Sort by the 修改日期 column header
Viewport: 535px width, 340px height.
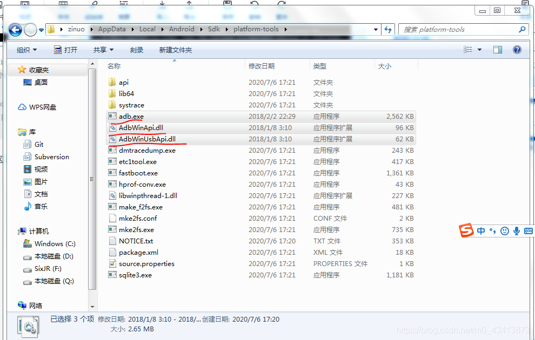pyautogui.click(x=262, y=66)
